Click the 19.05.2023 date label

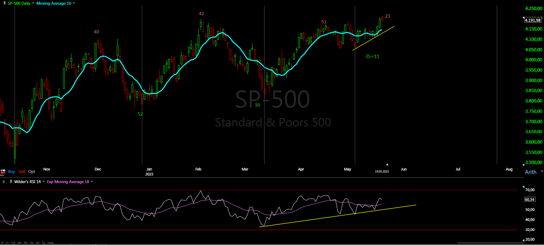[382, 171]
